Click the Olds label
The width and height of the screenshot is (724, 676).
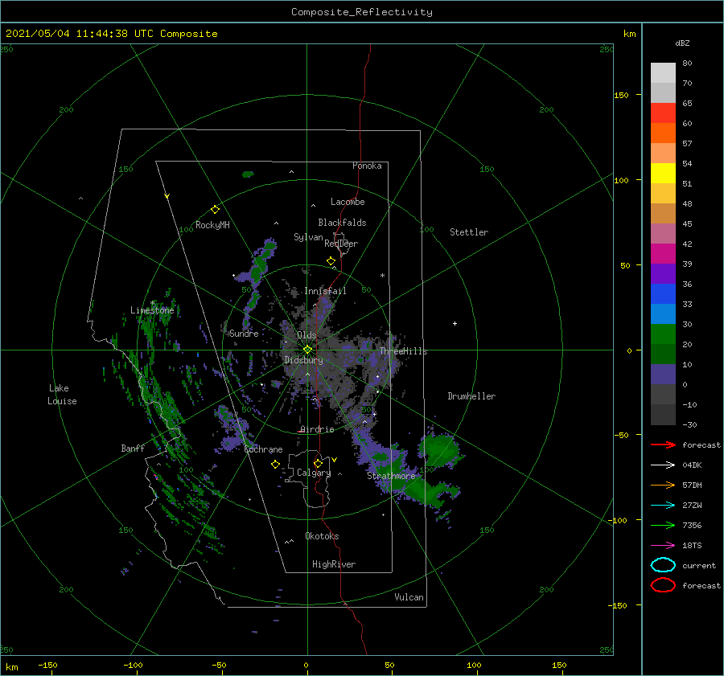(x=306, y=335)
